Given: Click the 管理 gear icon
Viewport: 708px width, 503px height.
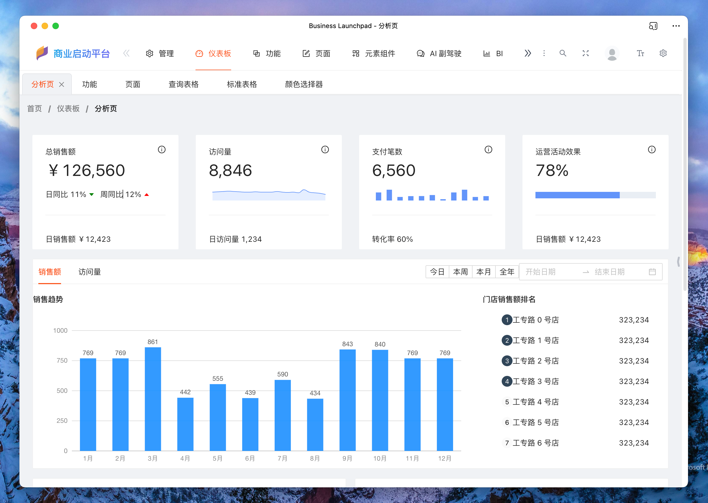Looking at the screenshot, I should [x=149, y=54].
